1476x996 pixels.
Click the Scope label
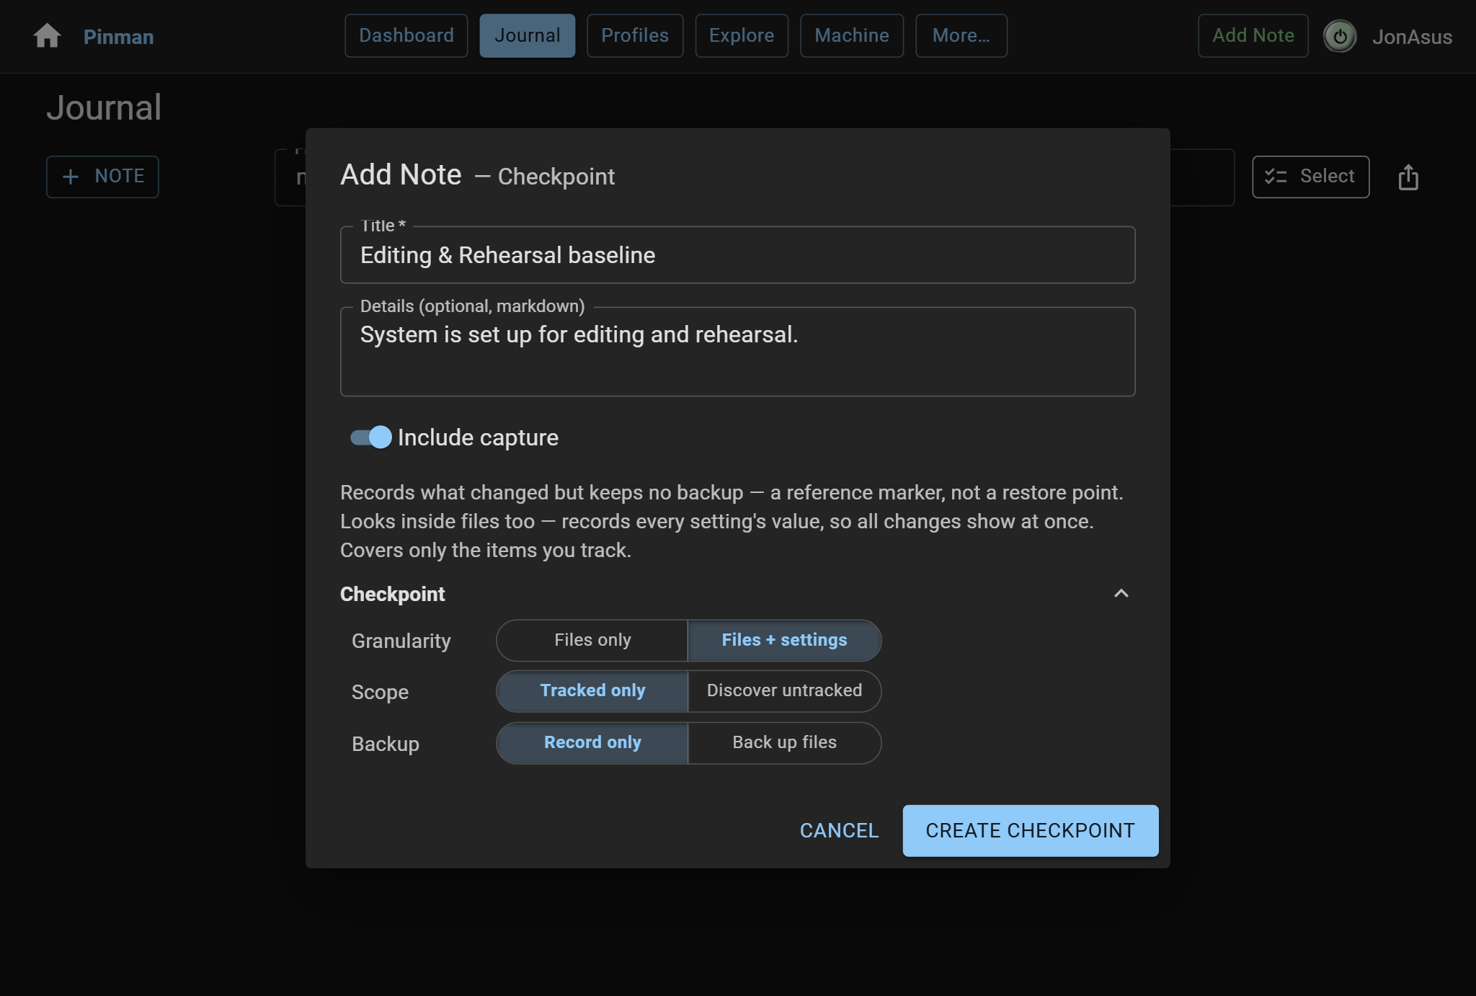[x=380, y=692]
